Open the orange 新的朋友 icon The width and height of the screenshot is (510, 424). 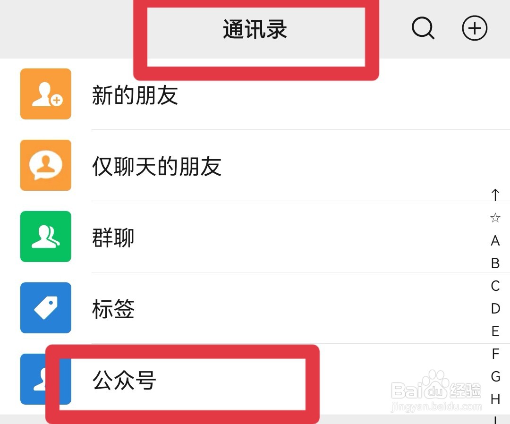click(x=46, y=94)
